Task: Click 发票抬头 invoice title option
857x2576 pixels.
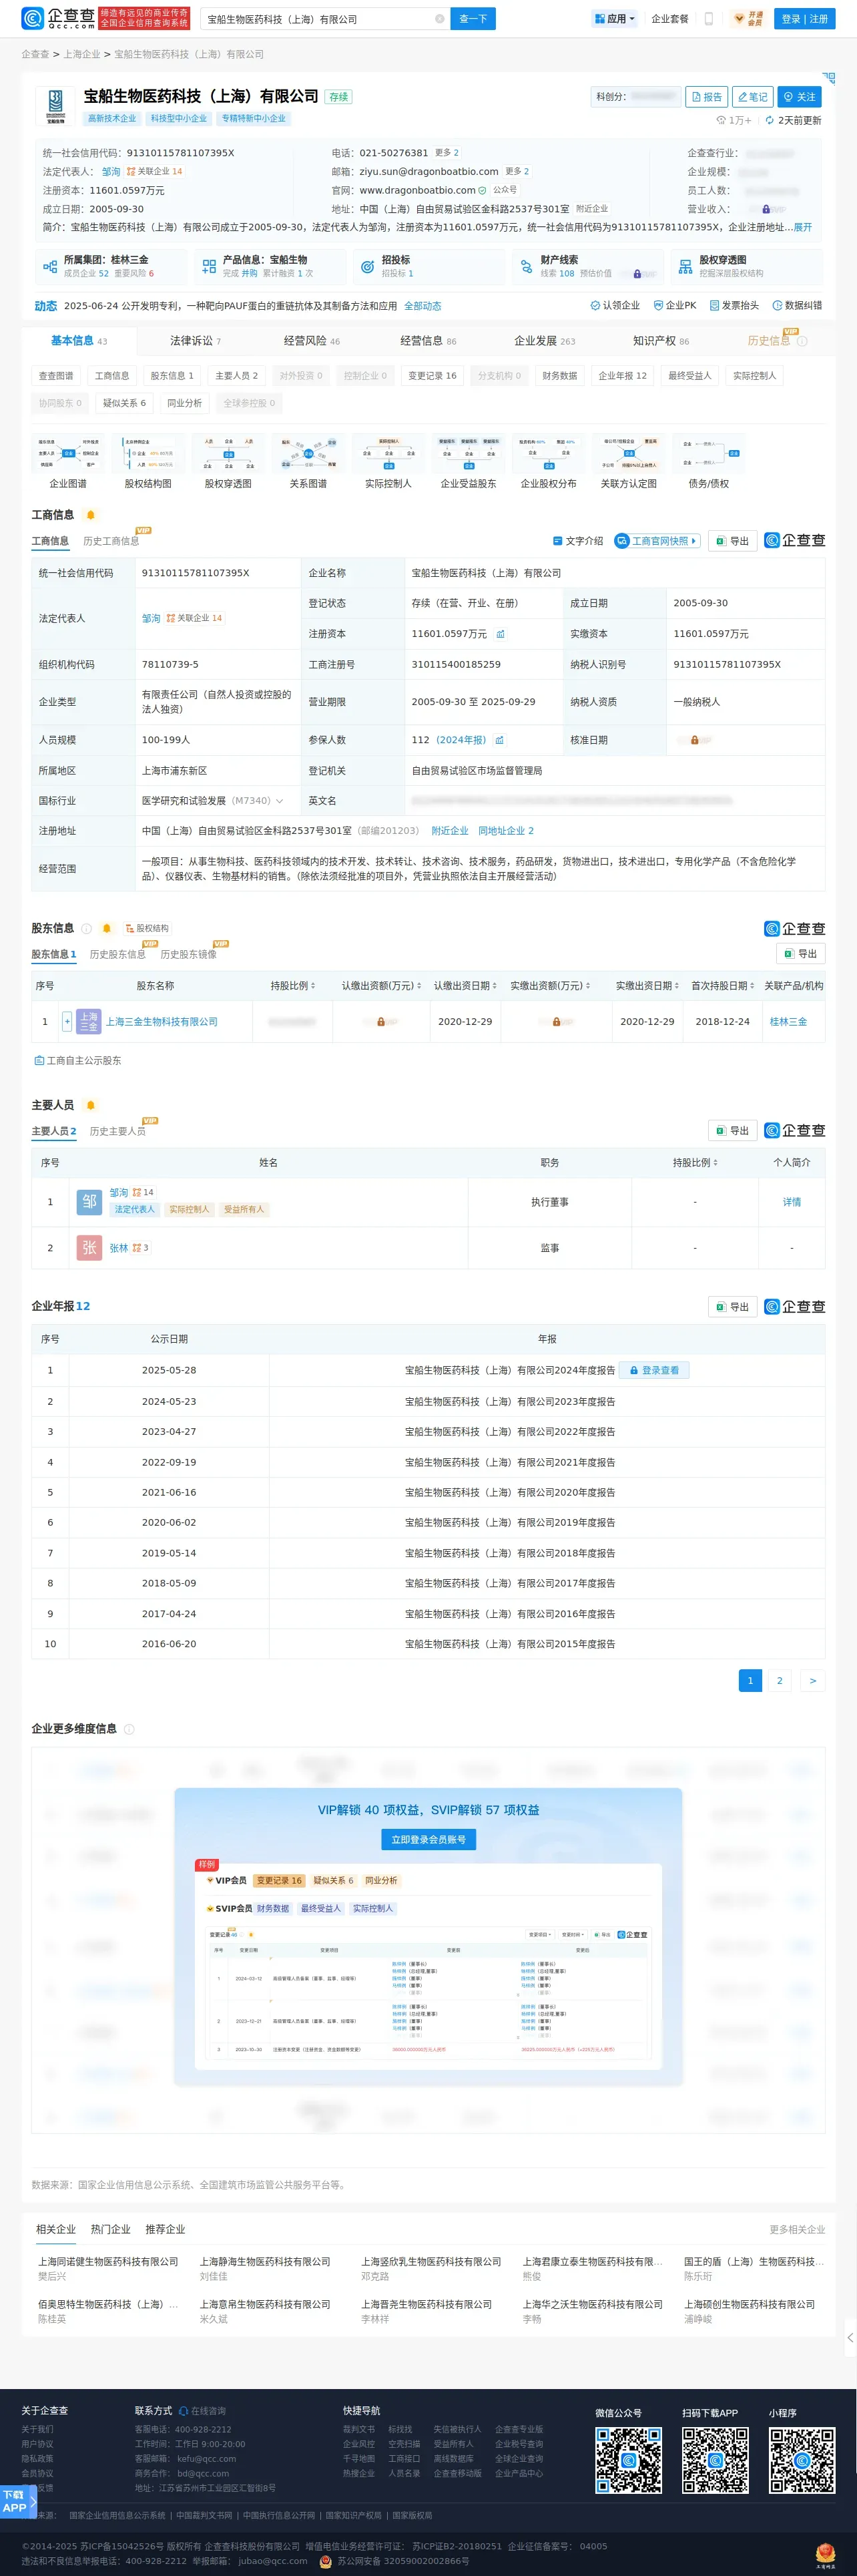Action: [734, 306]
